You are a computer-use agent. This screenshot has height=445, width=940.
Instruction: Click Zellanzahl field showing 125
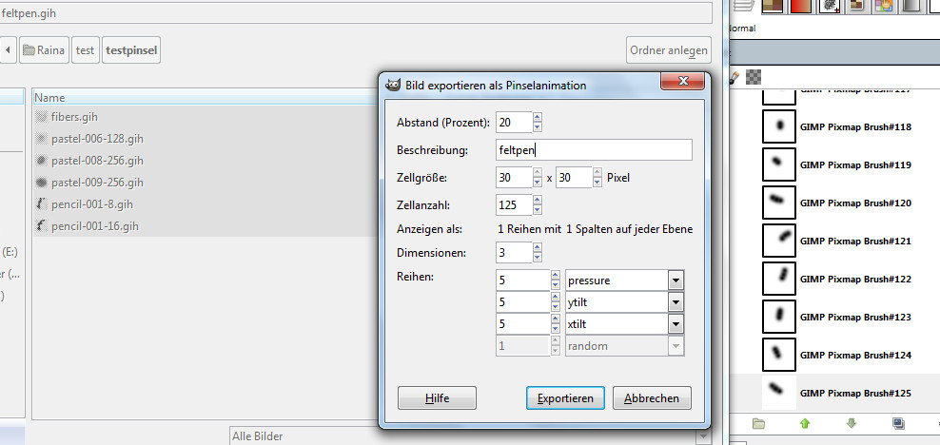click(514, 204)
